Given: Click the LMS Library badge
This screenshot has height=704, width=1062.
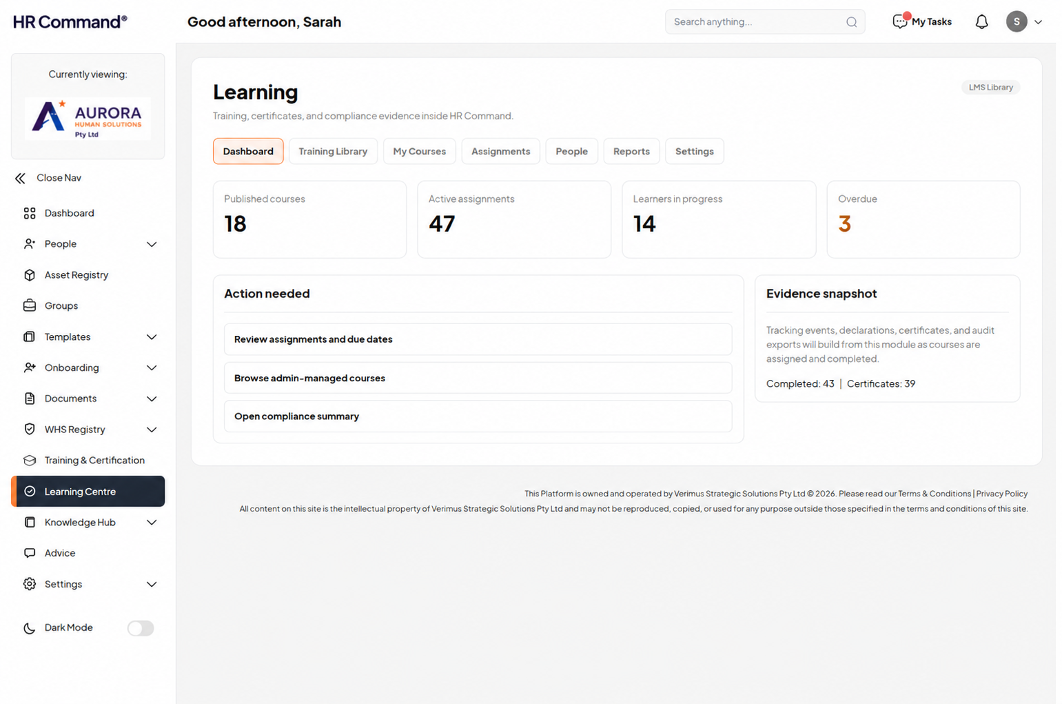Looking at the screenshot, I should pos(990,87).
